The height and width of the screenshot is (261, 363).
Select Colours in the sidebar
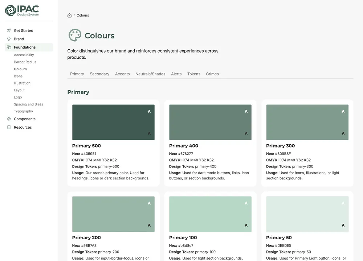(20, 69)
